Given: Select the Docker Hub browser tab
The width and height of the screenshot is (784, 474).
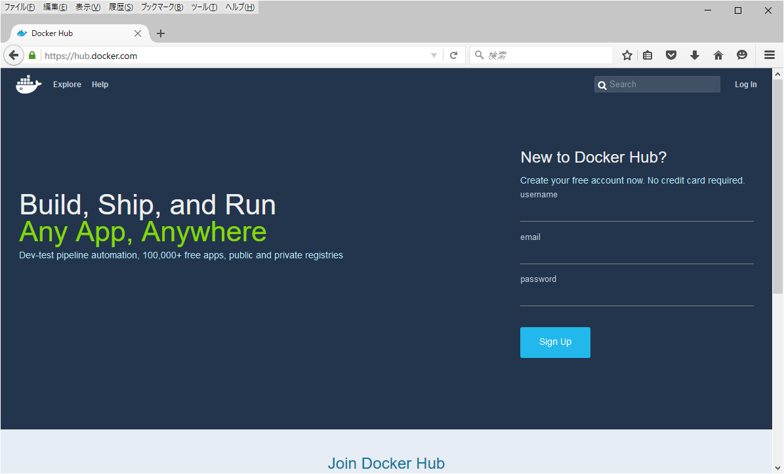Looking at the screenshot, I should [79, 33].
